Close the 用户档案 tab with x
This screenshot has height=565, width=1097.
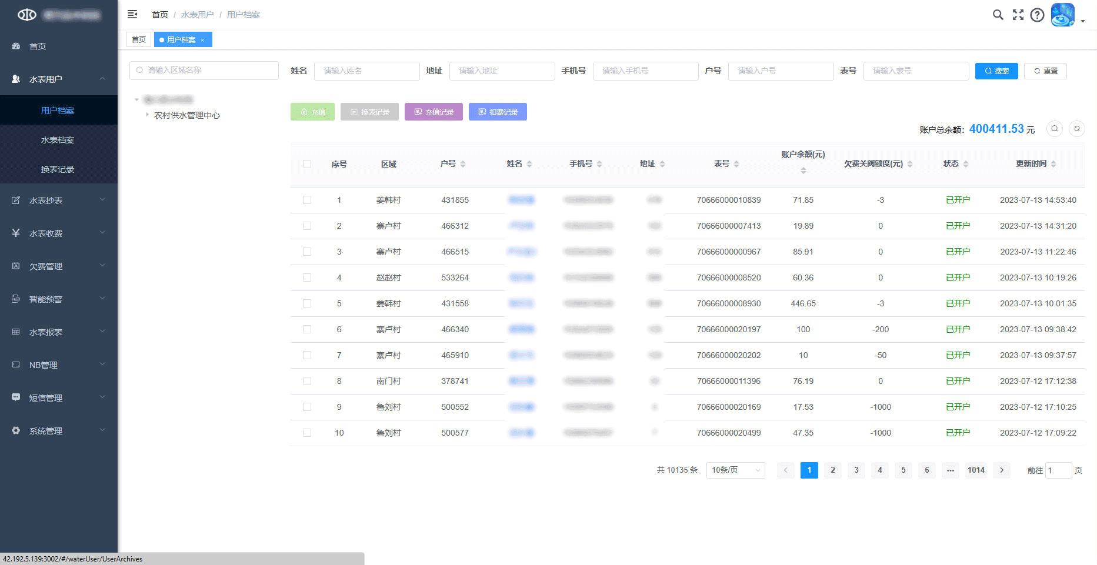coord(202,40)
